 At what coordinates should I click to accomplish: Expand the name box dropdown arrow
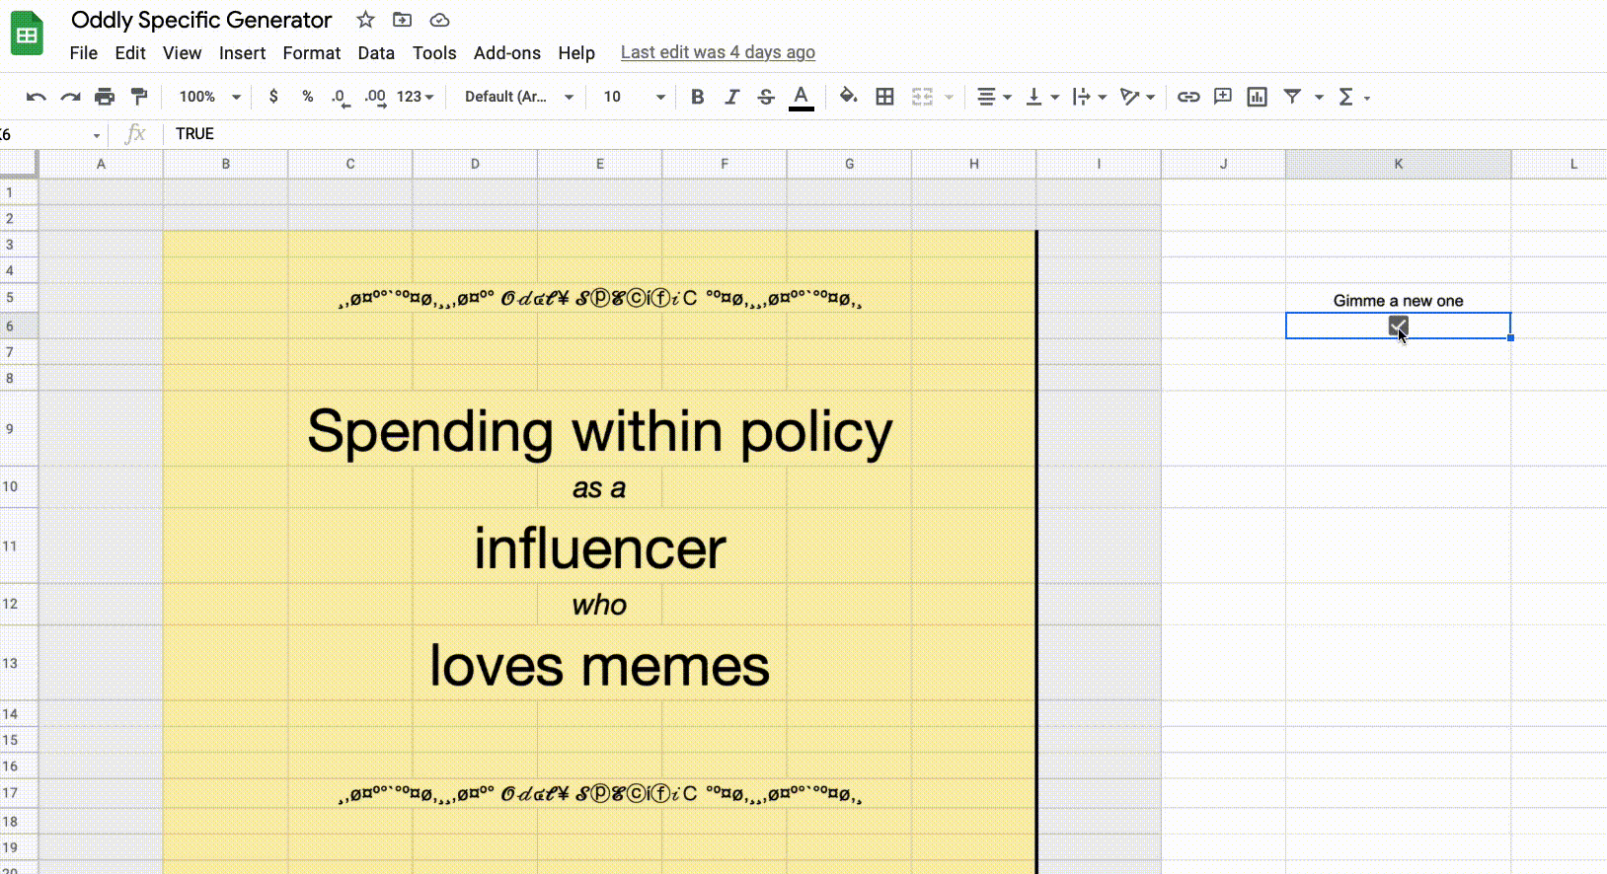[97, 135]
